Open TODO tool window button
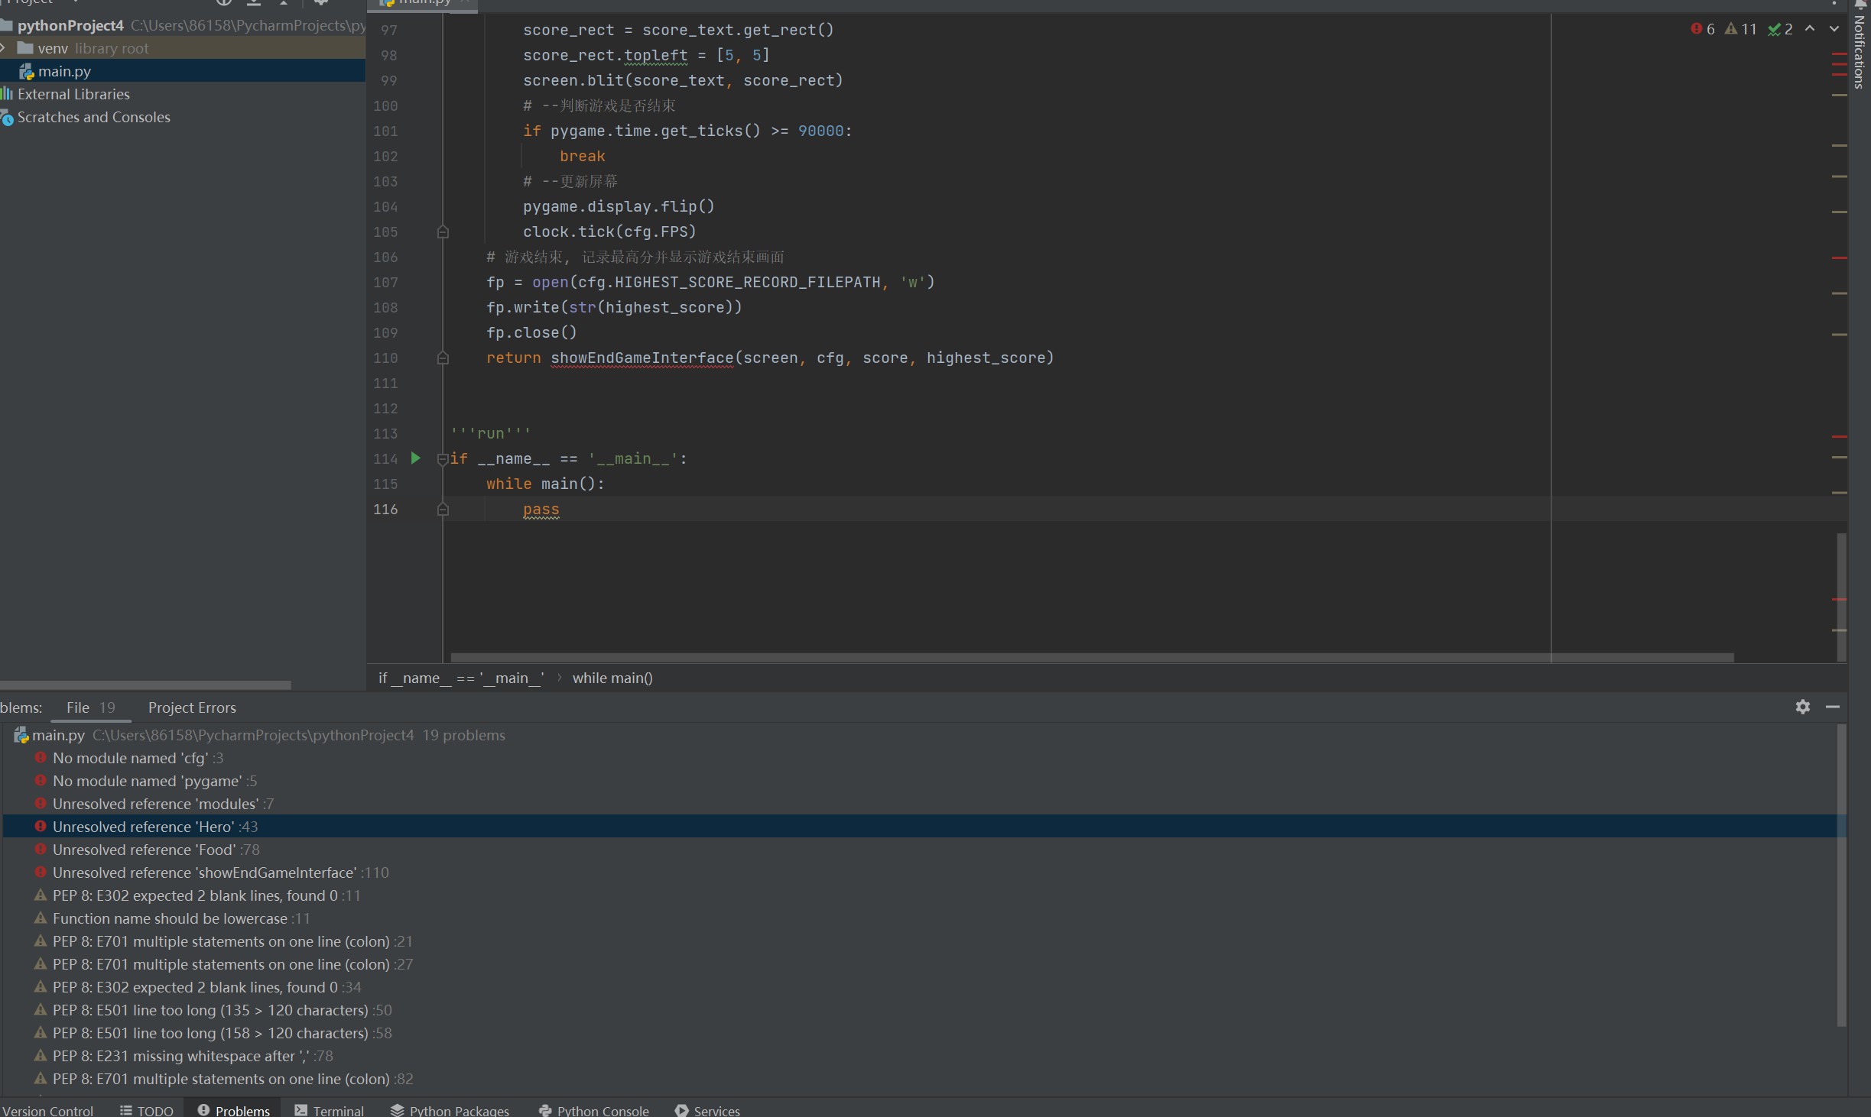1871x1117 pixels. 147,1110
